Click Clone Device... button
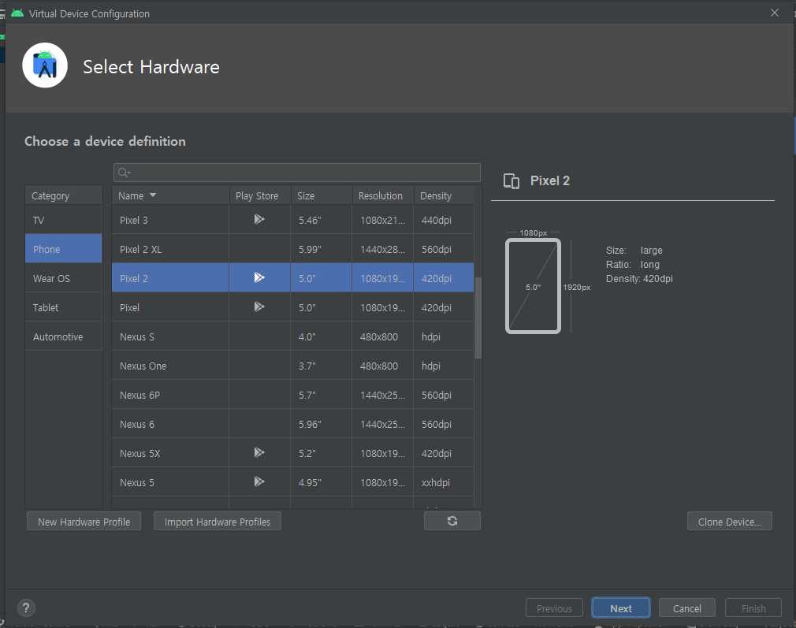 pos(730,522)
